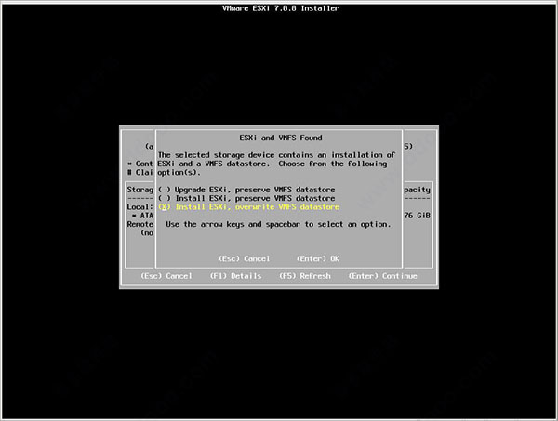Click (F1) Details in the background window
The image size is (558, 421).
coord(235,276)
